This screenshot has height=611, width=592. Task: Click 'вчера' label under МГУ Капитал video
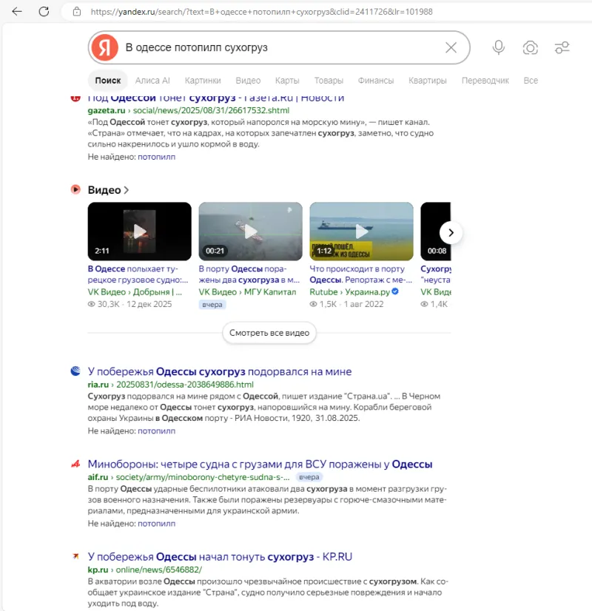(212, 304)
